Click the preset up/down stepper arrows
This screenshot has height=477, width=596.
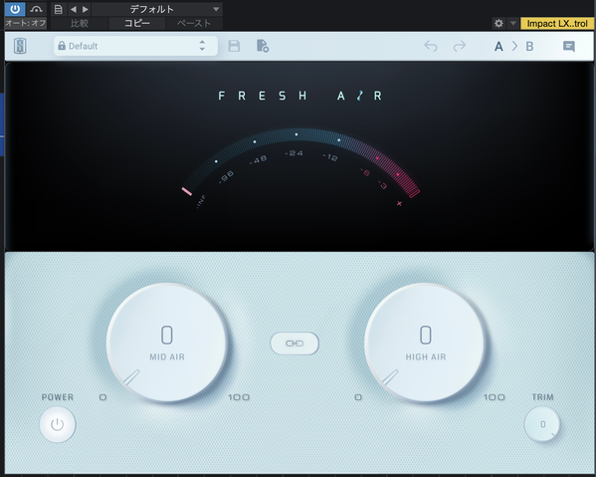(202, 46)
